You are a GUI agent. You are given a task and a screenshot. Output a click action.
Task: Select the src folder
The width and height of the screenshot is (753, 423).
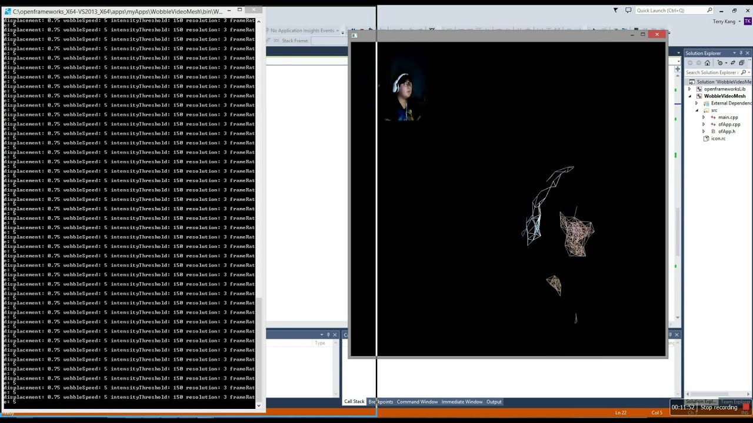tap(714, 110)
